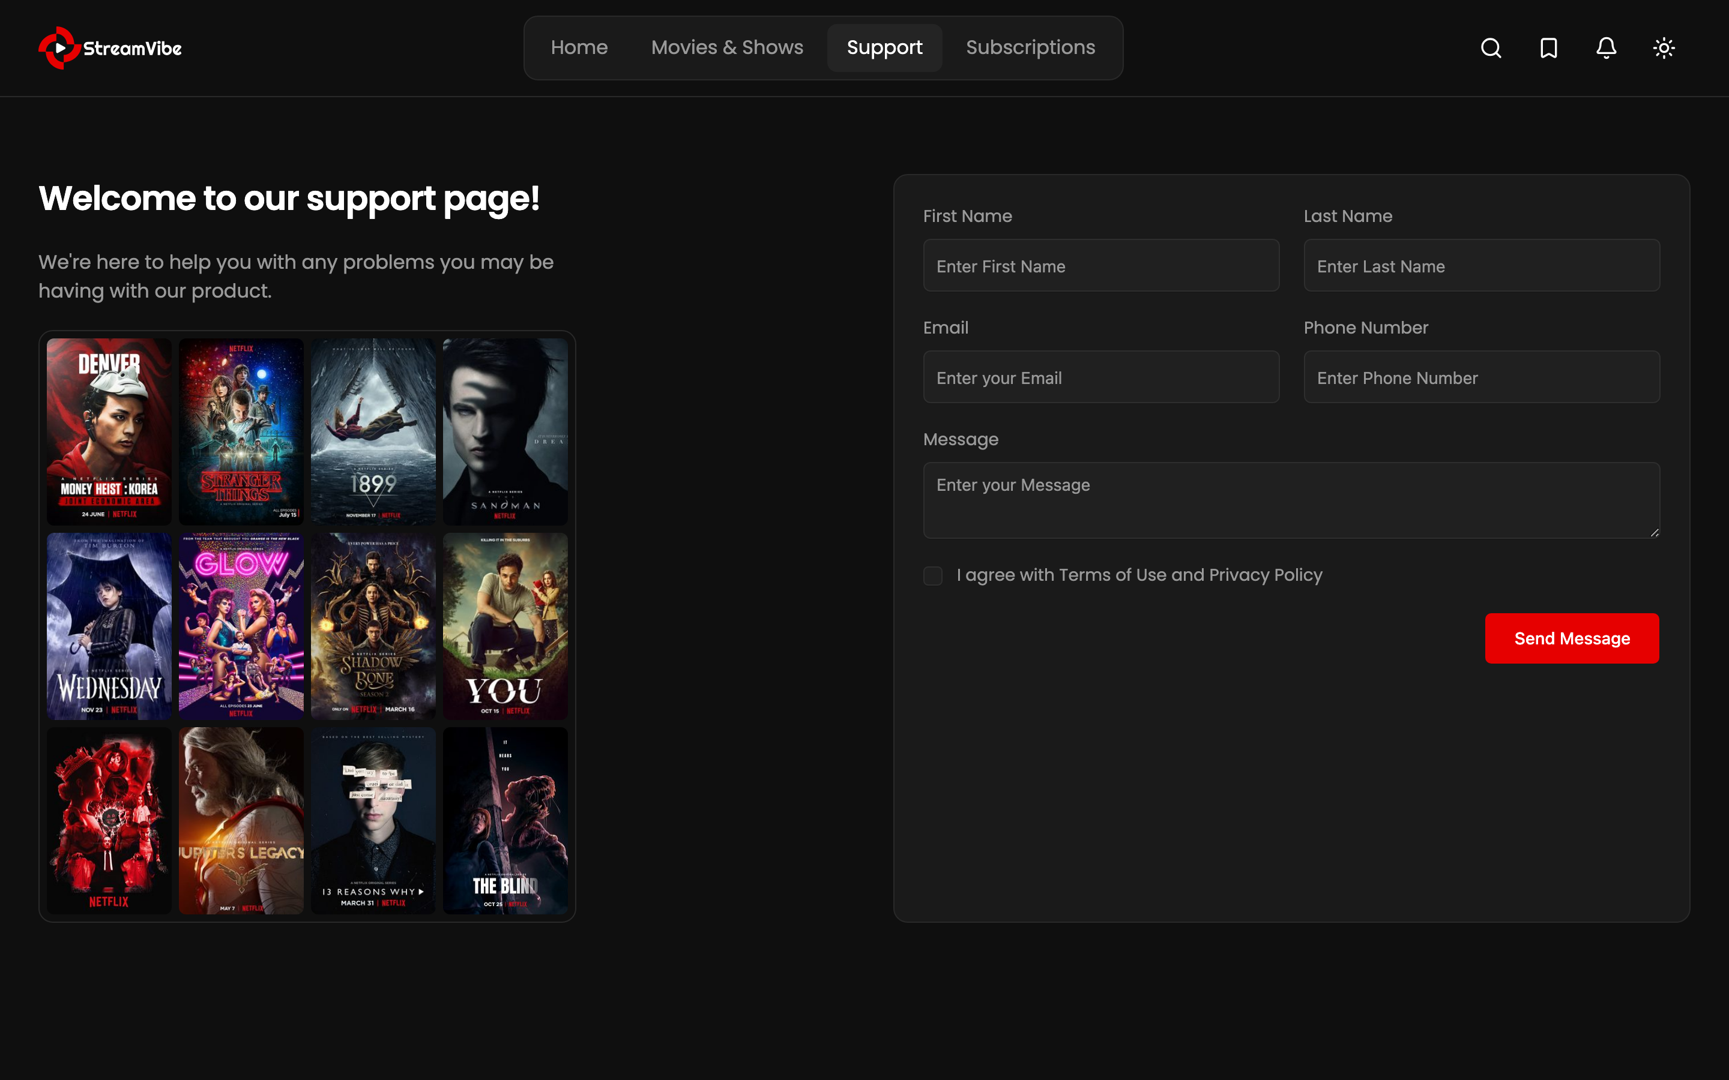This screenshot has height=1080, width=1729.
Task: Open the search icon in header
Action: click(x=1491, y=48)
